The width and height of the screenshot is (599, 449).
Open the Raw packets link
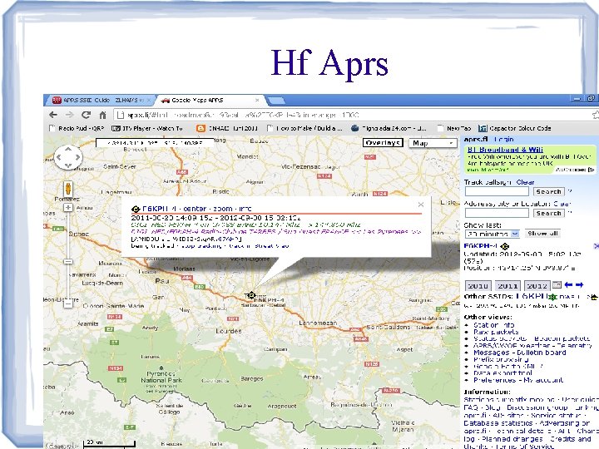[x=496, y=332]
